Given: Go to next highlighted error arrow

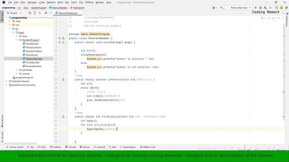Looking at the screenshot, I should coord(283,18).
